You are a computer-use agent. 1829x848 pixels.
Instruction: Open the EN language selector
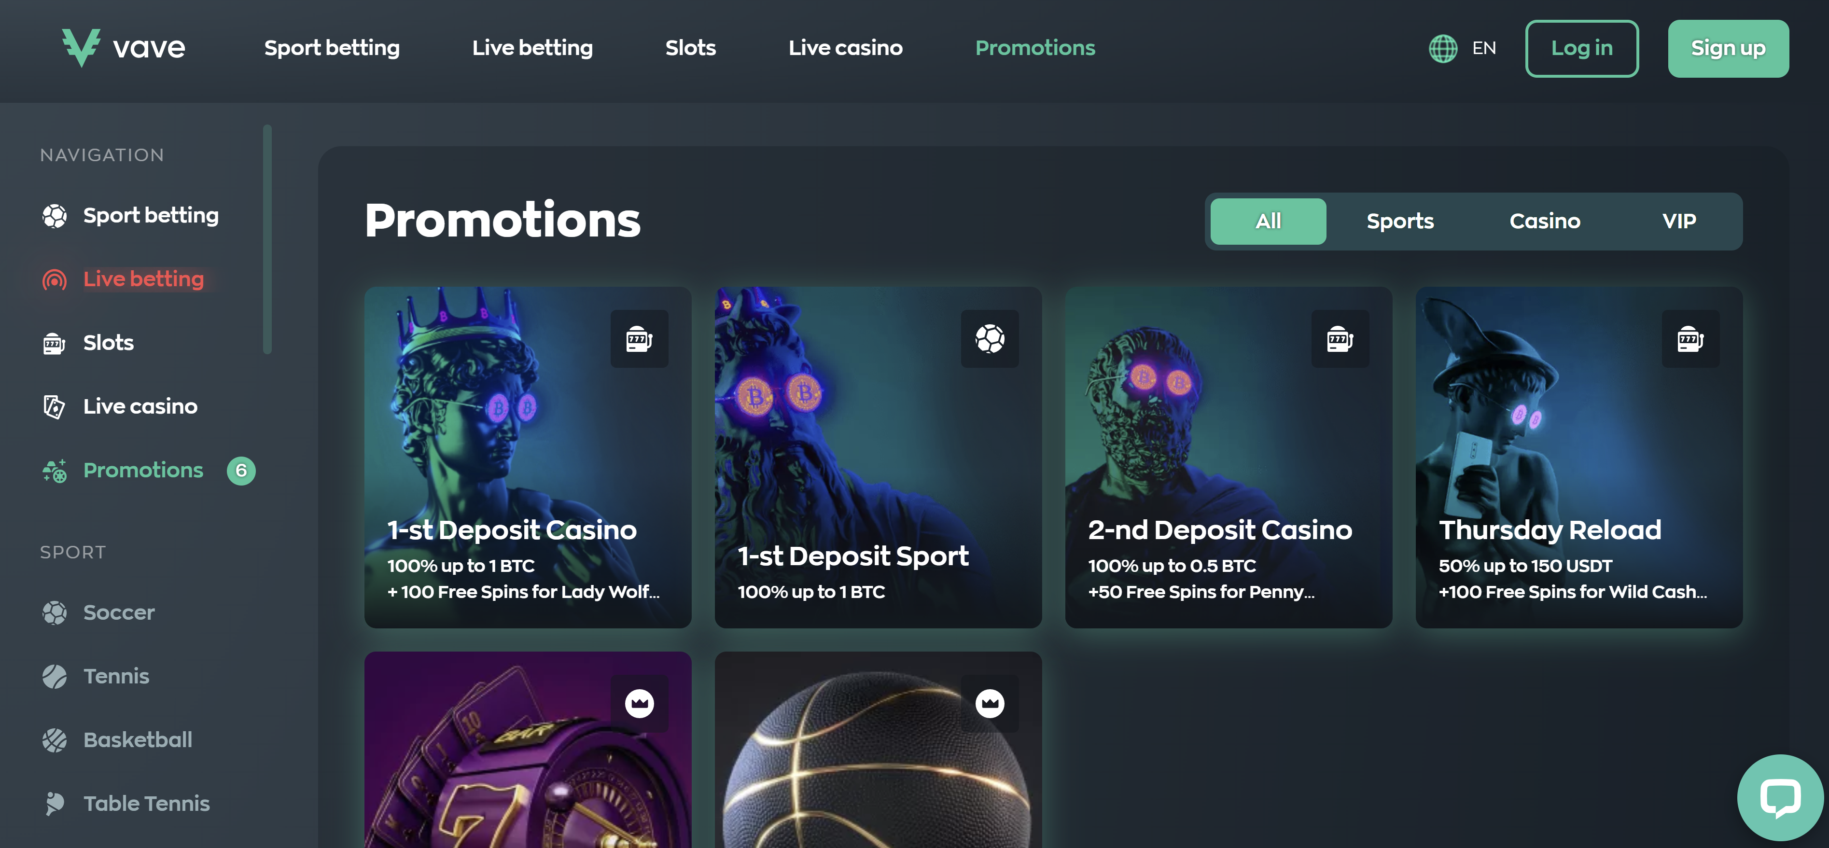[x=1483, y=48]
